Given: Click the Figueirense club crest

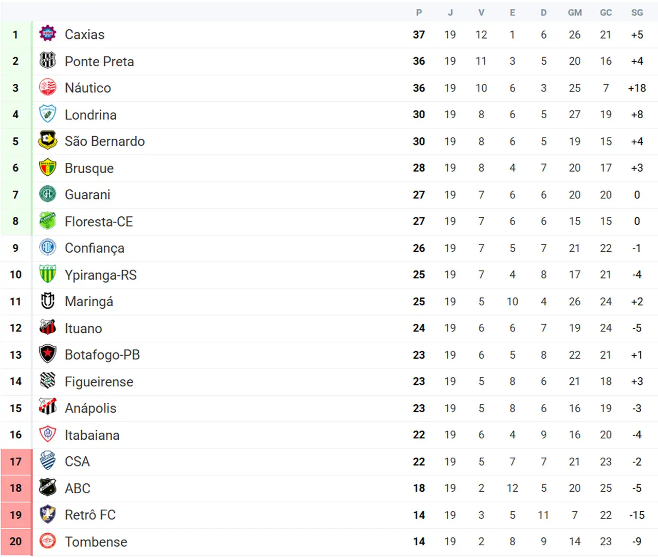Looking at the screenshot, I should coord(48,381).
